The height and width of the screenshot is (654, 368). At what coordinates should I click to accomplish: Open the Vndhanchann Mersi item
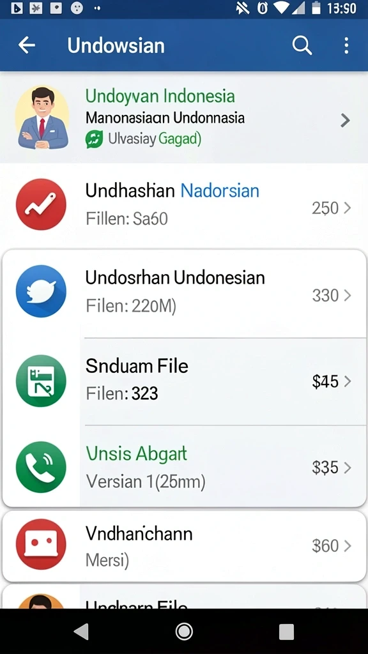(x=185, y=546)
